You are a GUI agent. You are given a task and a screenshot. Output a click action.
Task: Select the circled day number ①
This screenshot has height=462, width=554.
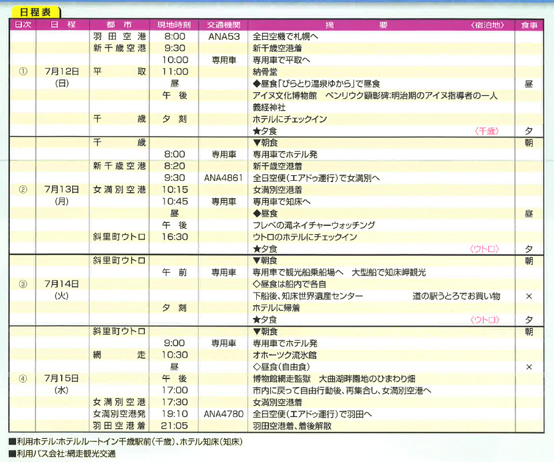23,72
